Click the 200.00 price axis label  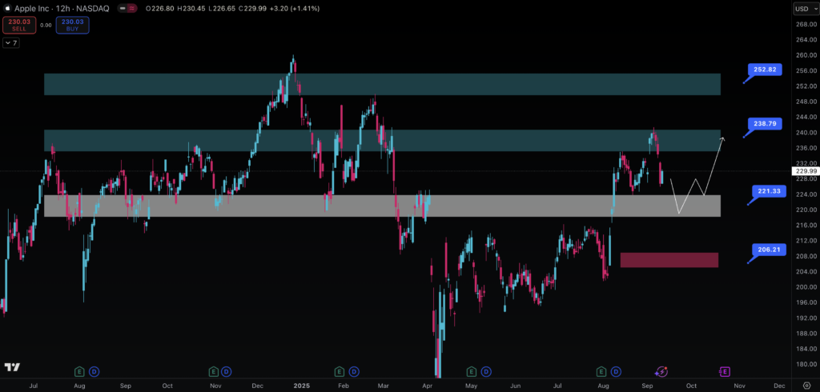point(806,286)
